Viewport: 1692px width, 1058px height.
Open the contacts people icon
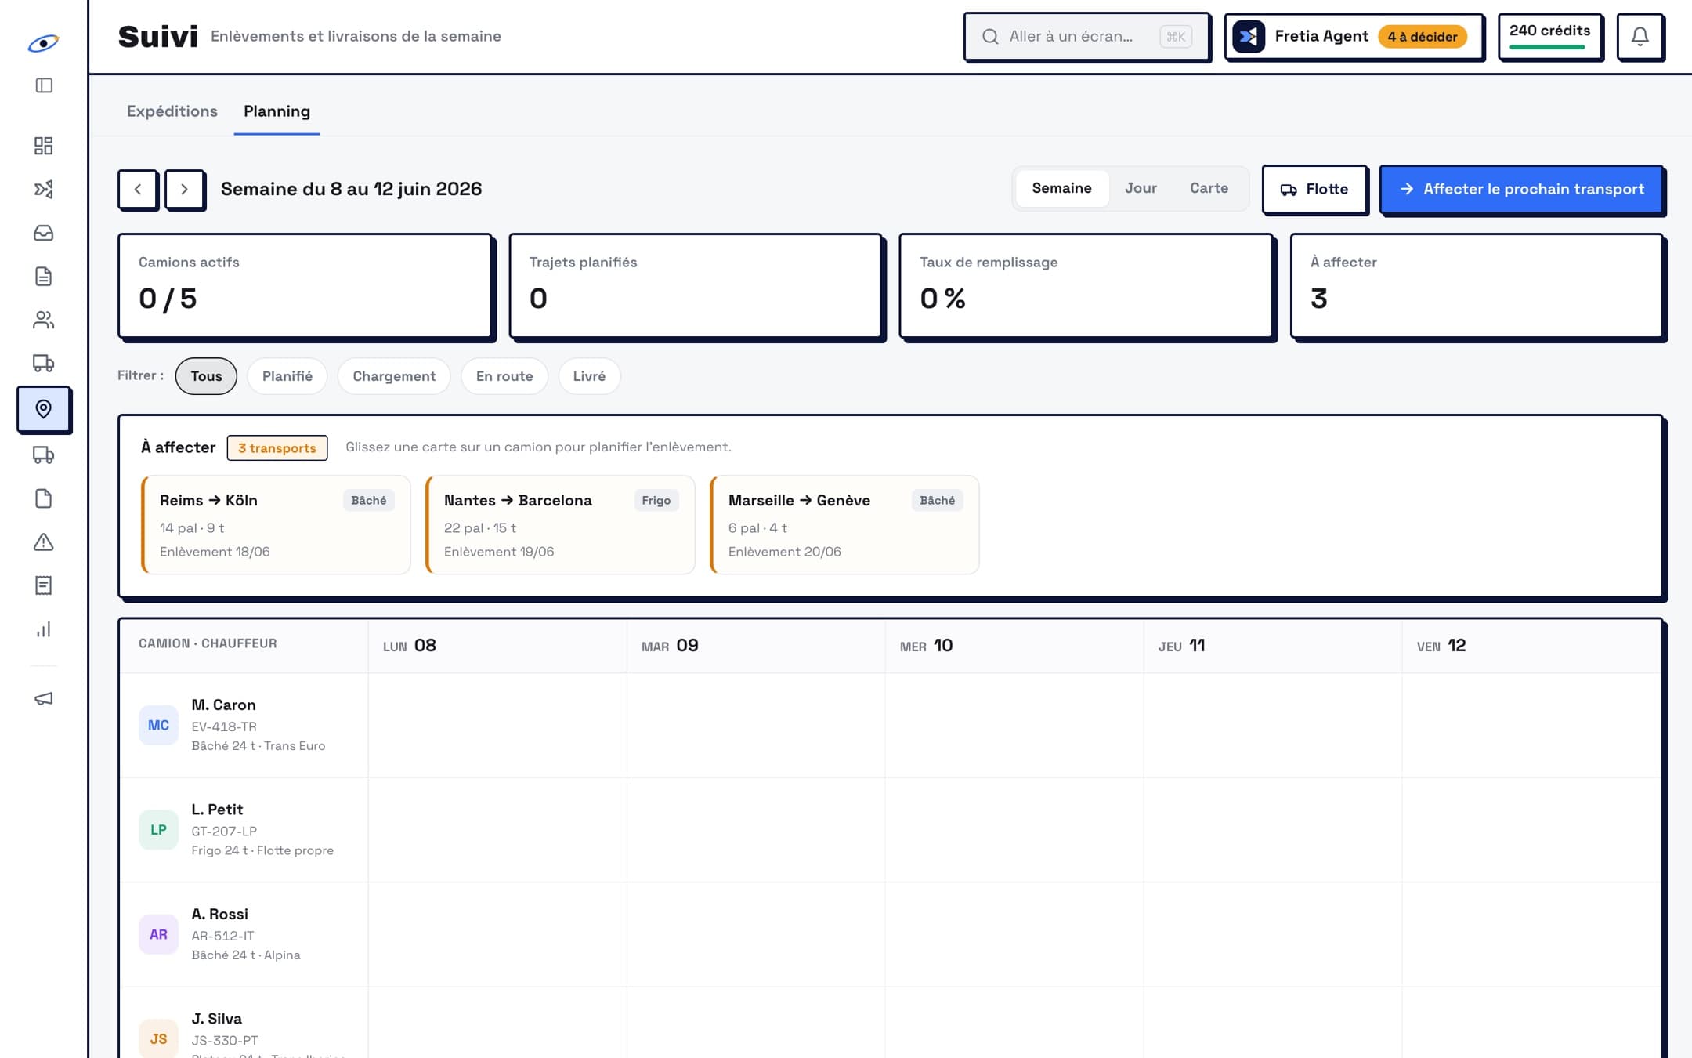tap(44, 320)
